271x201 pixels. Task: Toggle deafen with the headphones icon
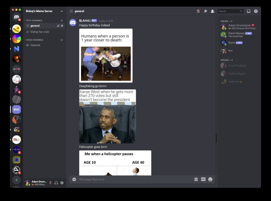click(56, 183)
